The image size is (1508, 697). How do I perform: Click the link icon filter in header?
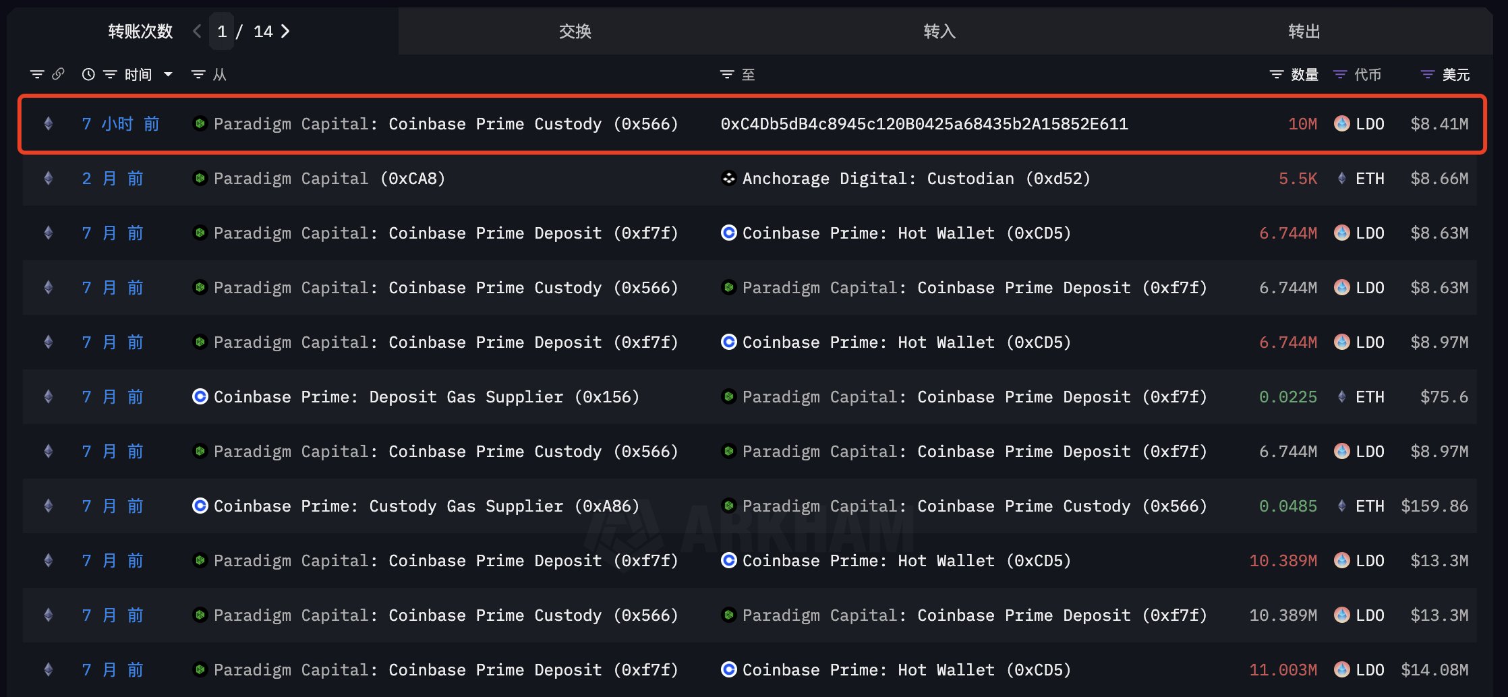(x=59, y=74)
